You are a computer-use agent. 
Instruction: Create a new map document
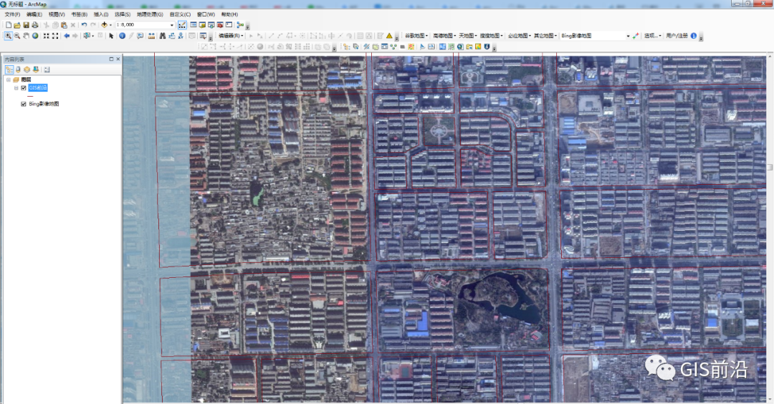tap(9, 24)
